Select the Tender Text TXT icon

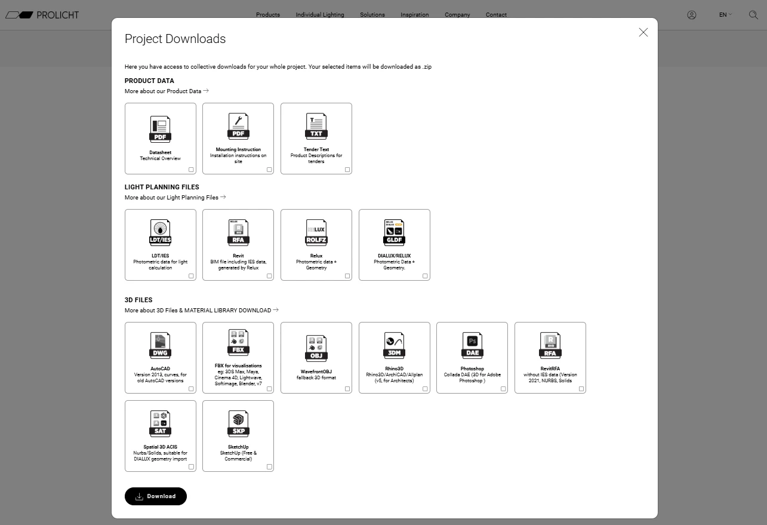click(316, 127)
